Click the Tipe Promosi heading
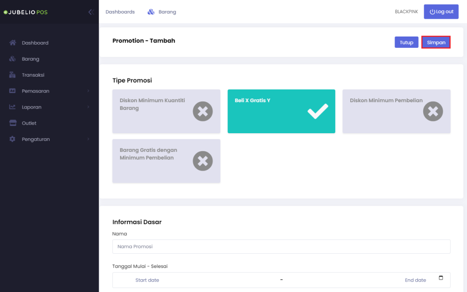Screen dimensions: 467x292 (132, 80)
